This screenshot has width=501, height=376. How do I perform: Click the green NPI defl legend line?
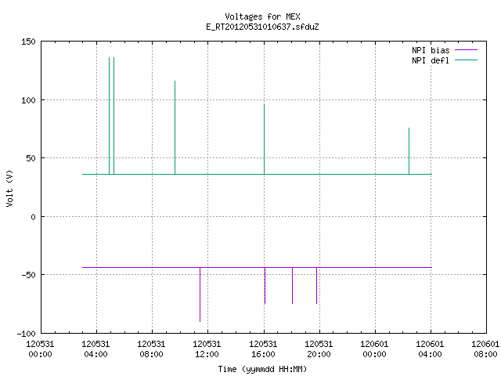point(466,60)
